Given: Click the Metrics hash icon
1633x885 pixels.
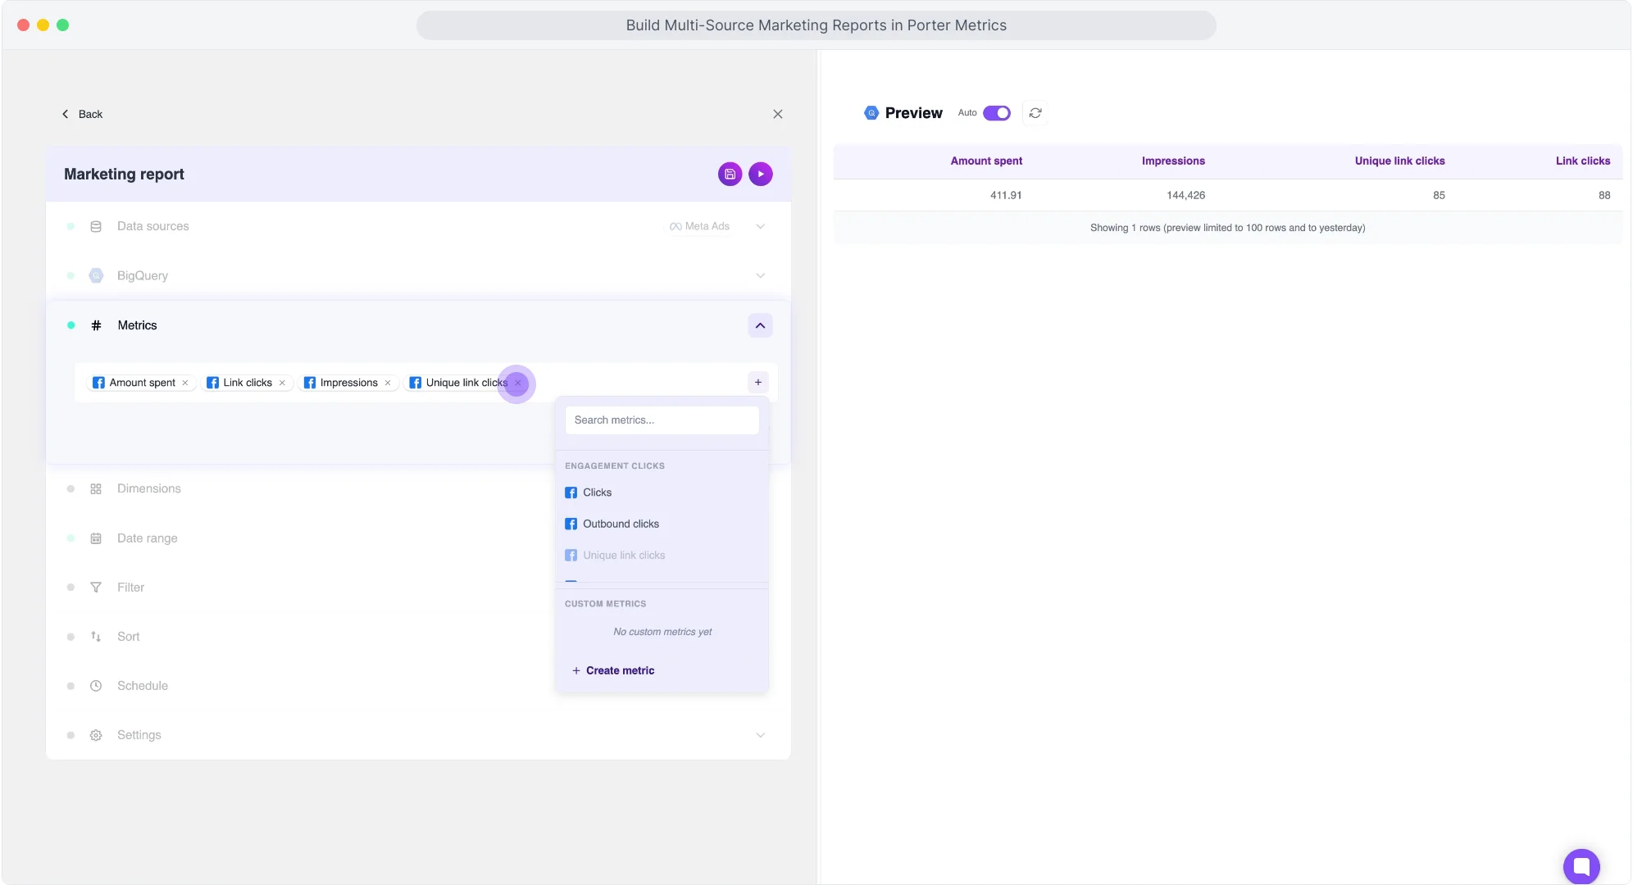Looking at the screenshot, I should (x=96, y=324).
